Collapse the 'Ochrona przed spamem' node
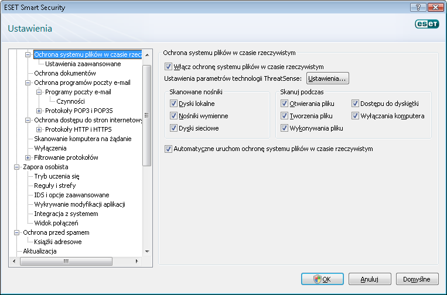This screenshot has width=447, height=295. point(17,232)
